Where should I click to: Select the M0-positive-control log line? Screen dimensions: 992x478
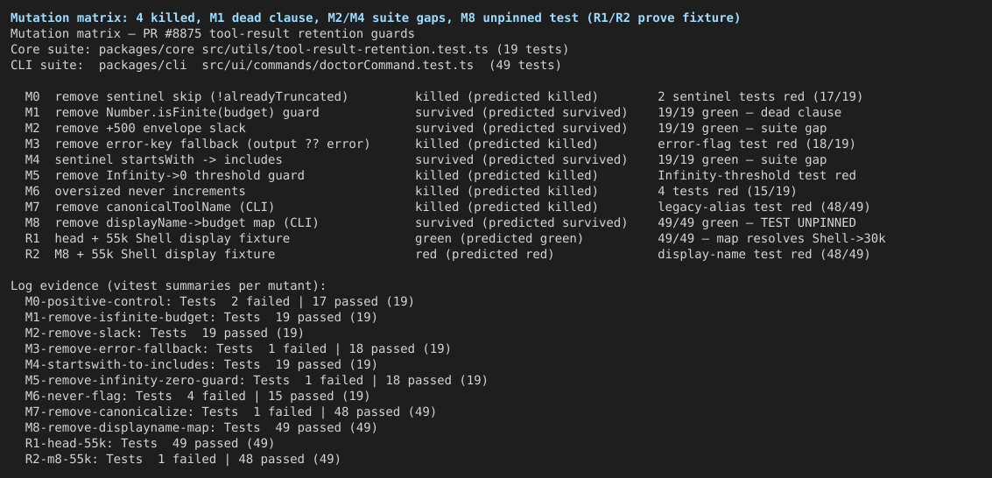coord(220,301)
